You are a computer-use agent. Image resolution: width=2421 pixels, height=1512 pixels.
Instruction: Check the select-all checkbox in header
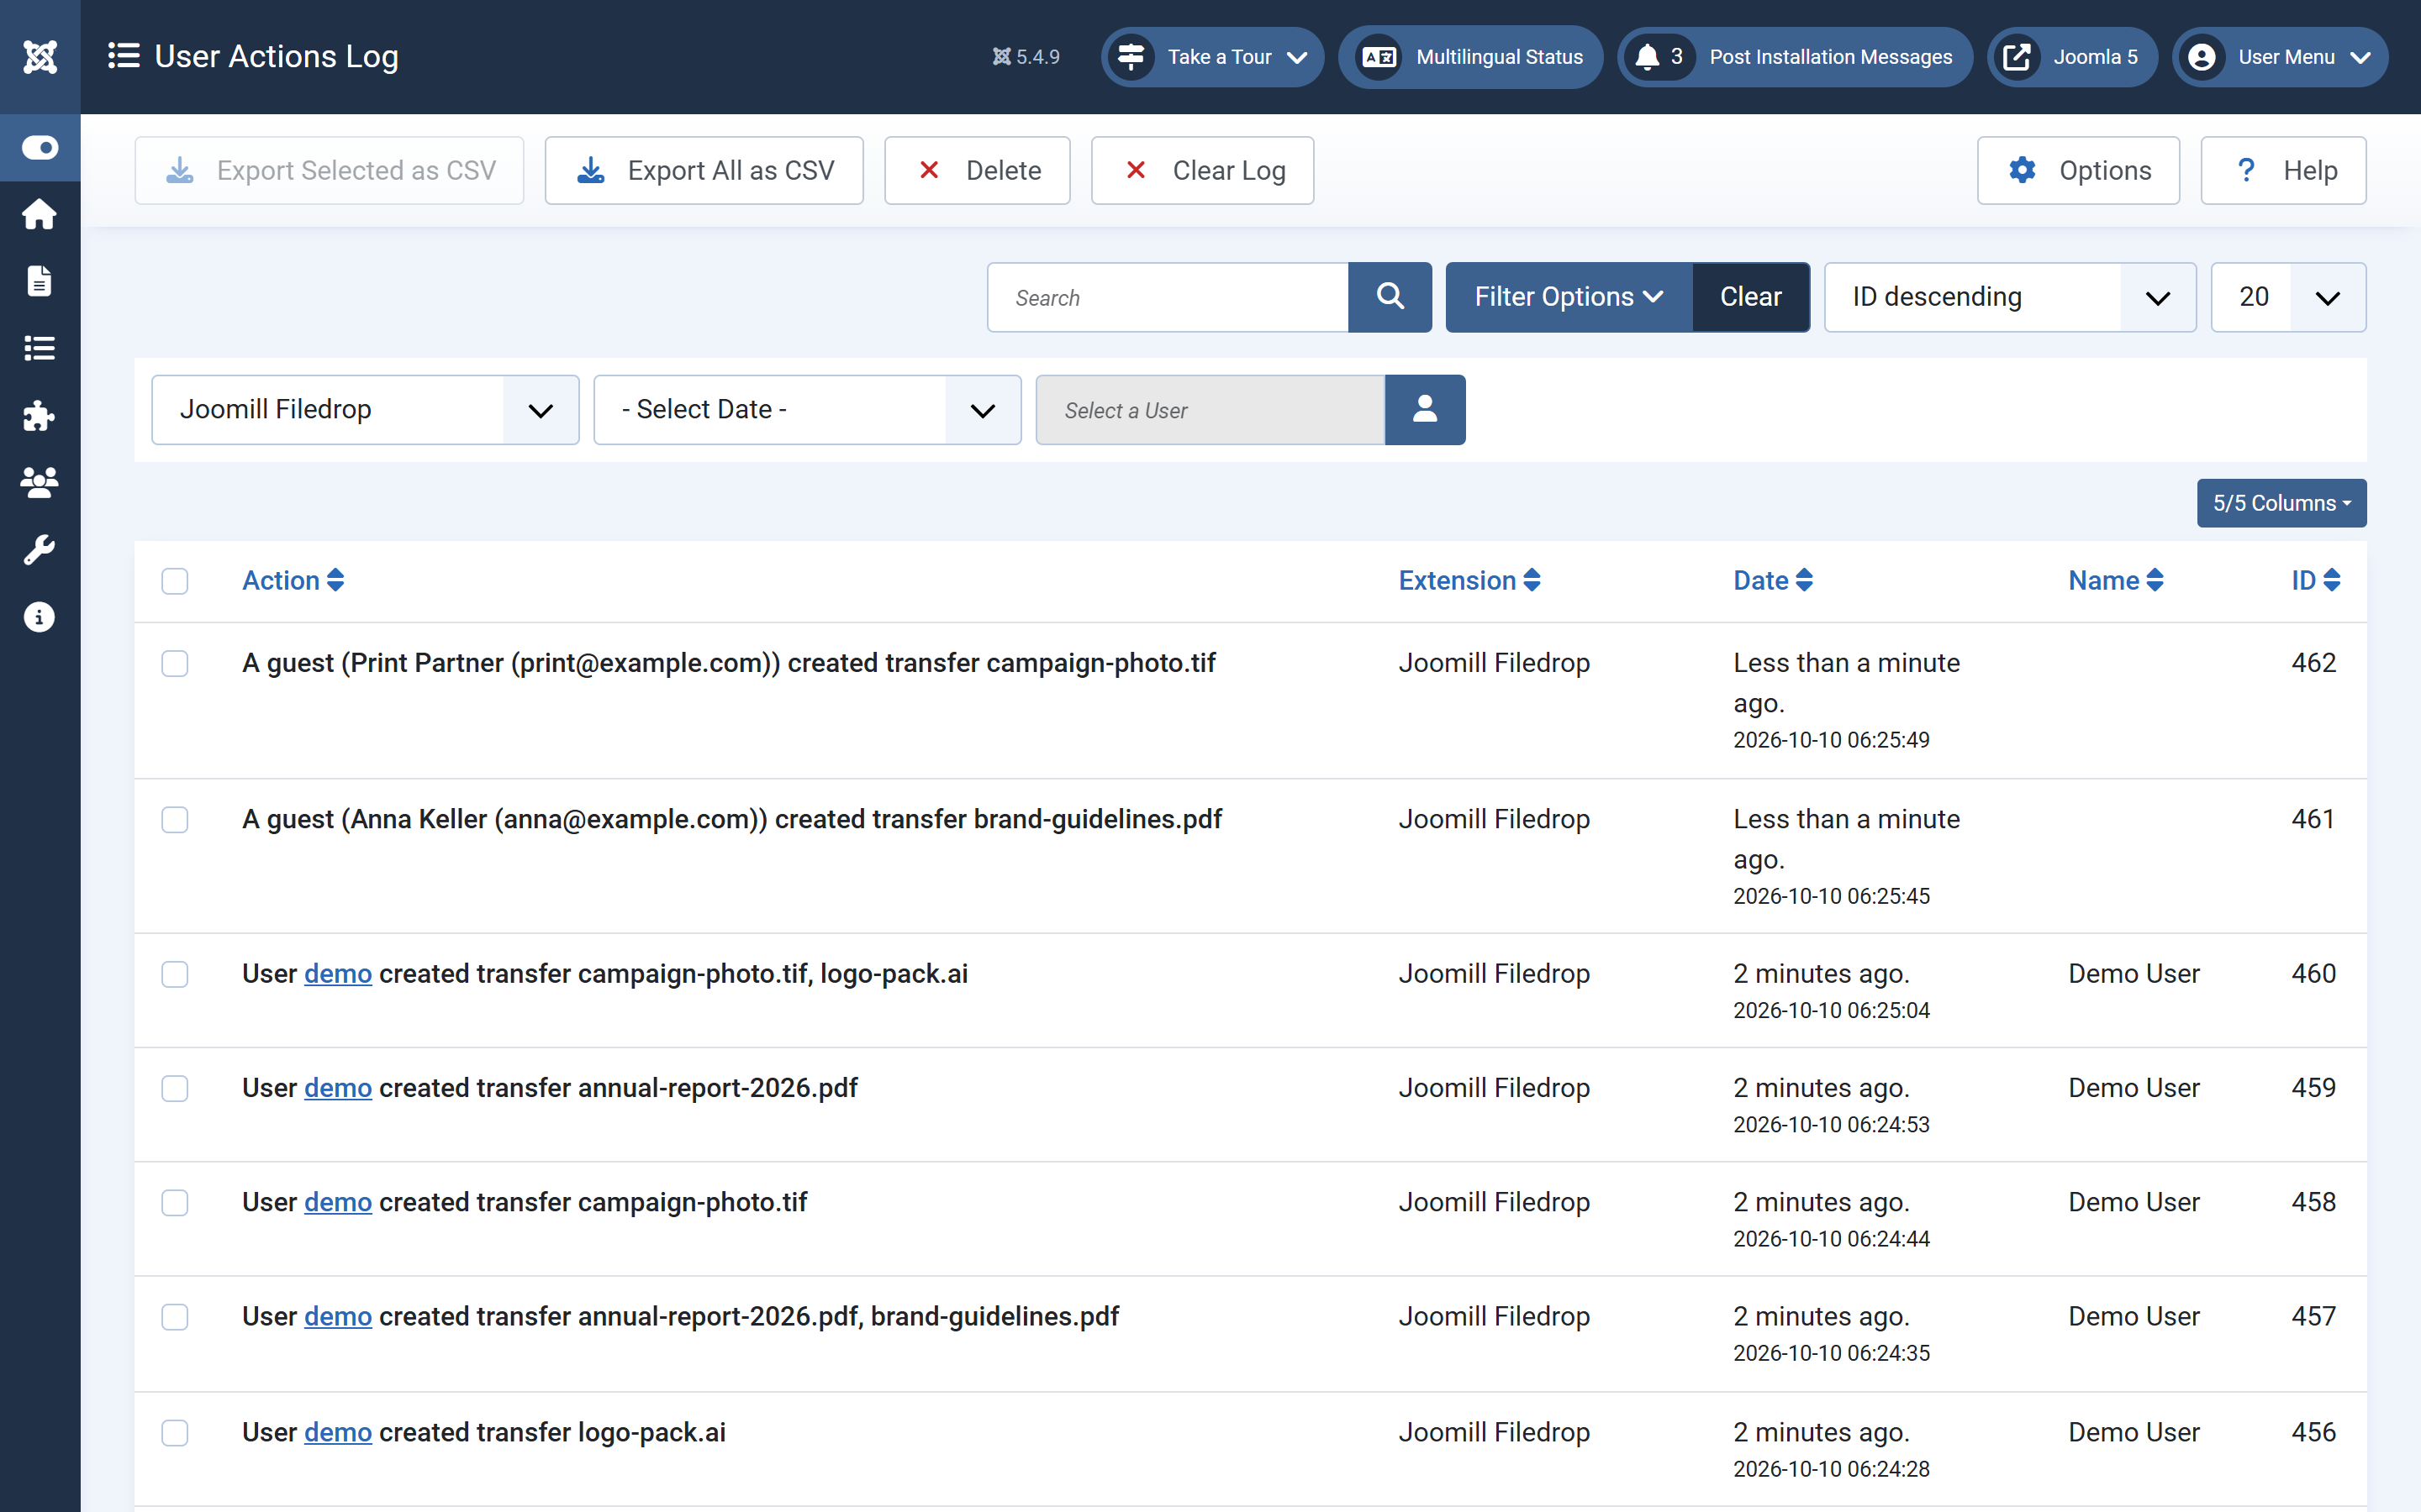point(175,581)
